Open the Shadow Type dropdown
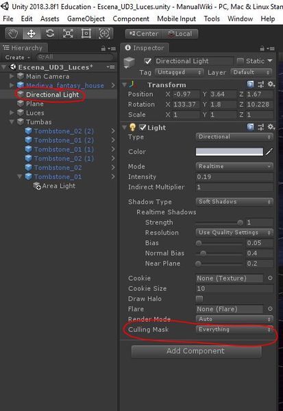283x411 pixels. tap(234, 202)
